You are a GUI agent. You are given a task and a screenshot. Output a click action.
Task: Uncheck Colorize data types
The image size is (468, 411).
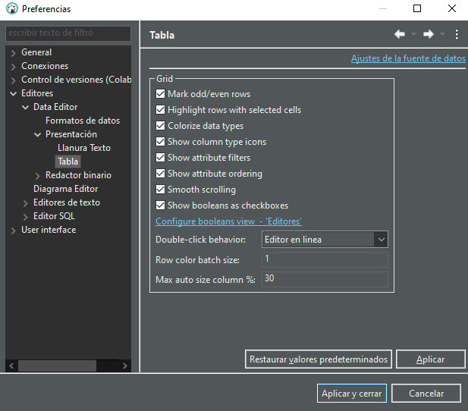160,126
